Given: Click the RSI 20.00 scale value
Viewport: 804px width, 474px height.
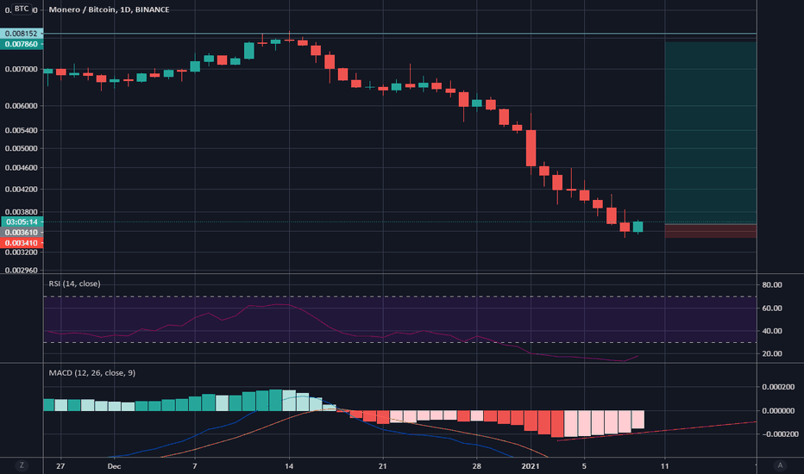Looking at the screenshot, I should coord(772,353).
